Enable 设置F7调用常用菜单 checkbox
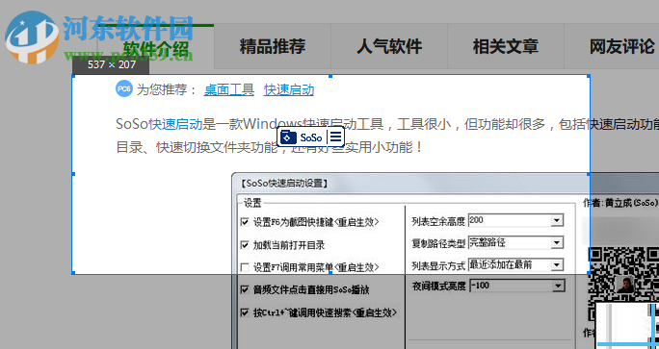This screenshot has width=659, height=349. pyautogui.click(x=245, y=267)
